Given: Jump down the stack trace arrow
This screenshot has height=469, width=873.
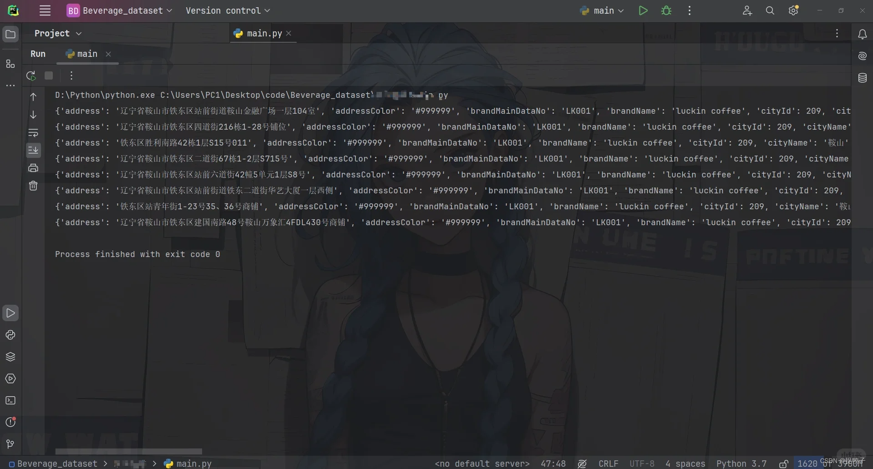Looking at the screenshot, I should pos(33,115).
